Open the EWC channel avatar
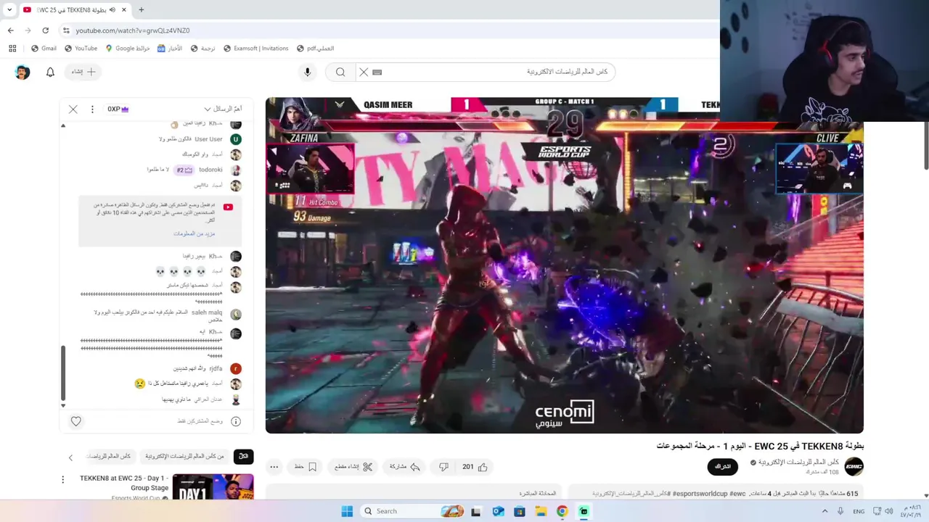929x522 pixels. (854, 466)
